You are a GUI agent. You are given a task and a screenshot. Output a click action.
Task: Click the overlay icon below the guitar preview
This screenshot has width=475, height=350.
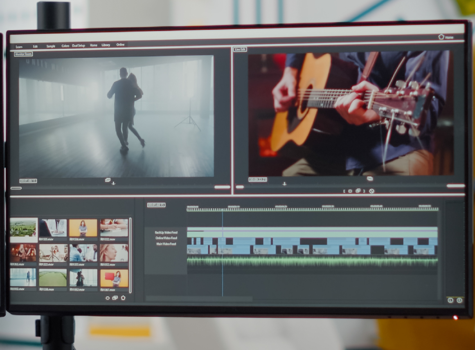[x=370, y=179]
